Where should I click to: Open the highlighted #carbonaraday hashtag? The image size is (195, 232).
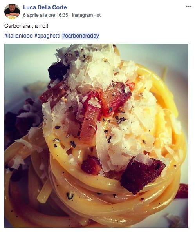(81, 36)
